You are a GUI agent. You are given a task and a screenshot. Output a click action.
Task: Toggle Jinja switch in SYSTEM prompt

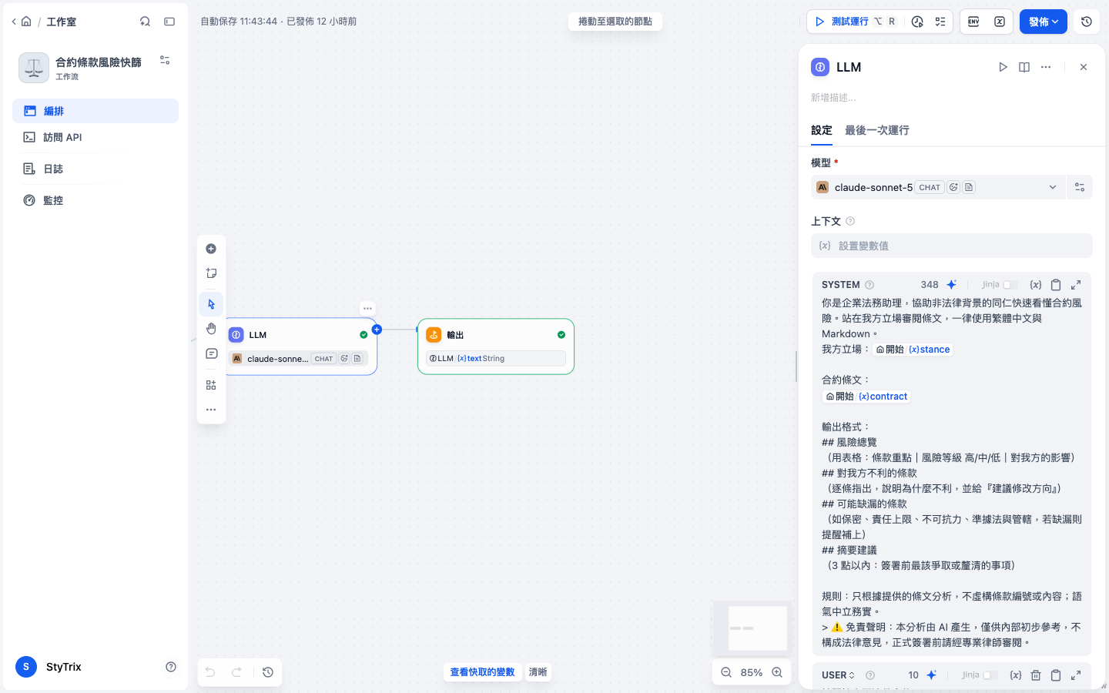(1010, 285)
